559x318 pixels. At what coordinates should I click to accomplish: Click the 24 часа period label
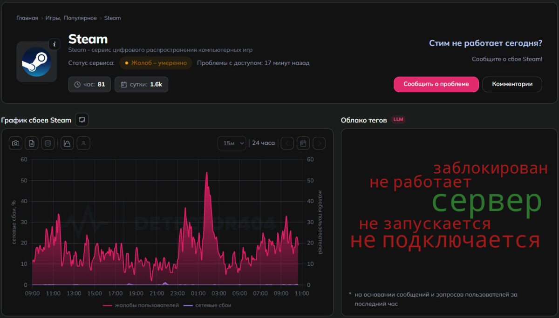(x=264, y=143)
